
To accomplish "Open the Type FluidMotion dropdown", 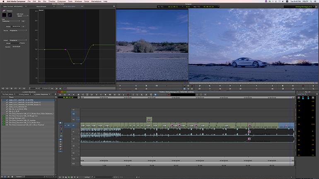I will pyautogui.click(x=11, y=21).
